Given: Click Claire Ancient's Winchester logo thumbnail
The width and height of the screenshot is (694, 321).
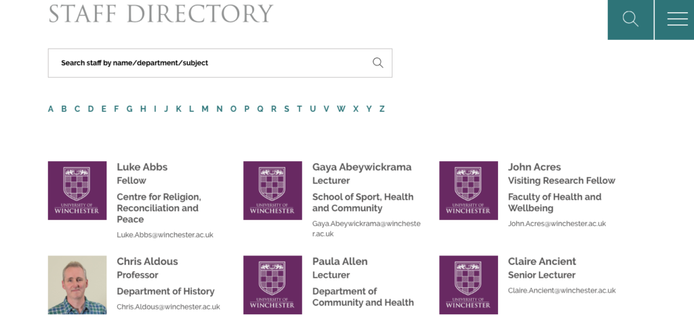Looking at the screenshot, I should [x=468, y=284].
